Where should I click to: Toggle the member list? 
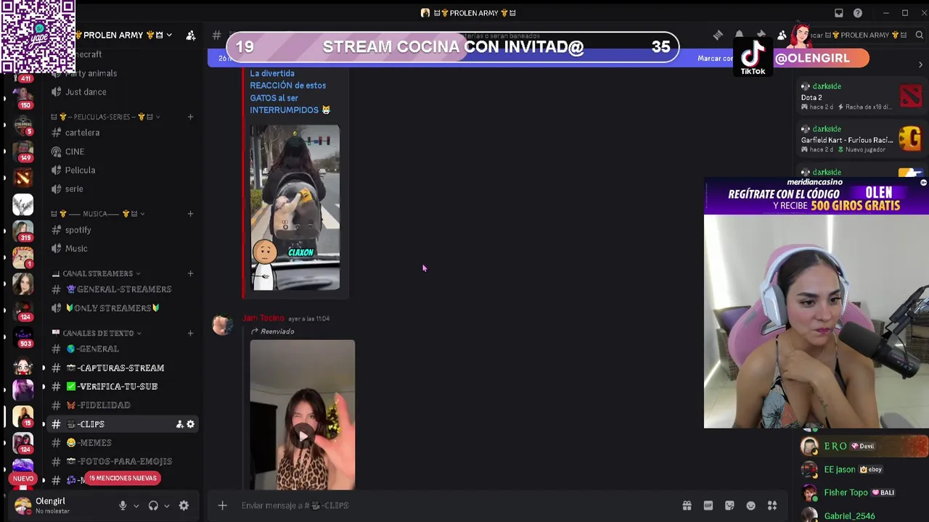click(782, 35)
